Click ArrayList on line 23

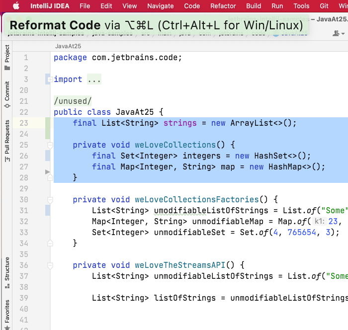(252, 123)
